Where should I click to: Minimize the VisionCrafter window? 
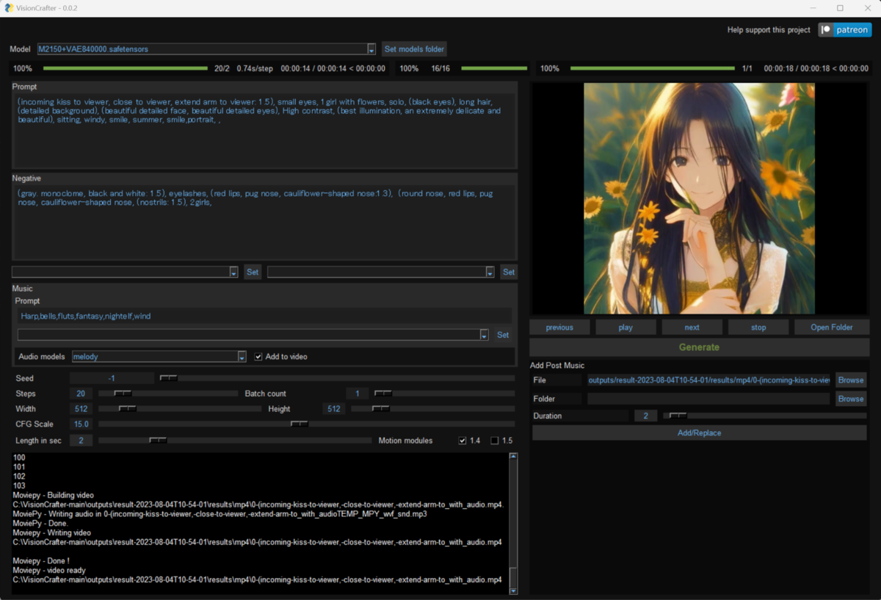tap(814, 8)
